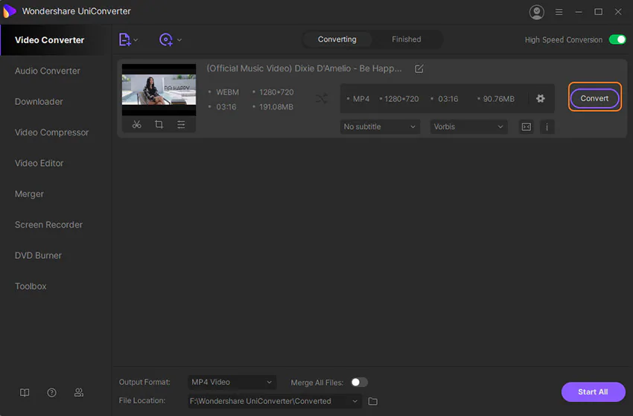Expand the Load DVD dropdown arrow
633x416 pixels.
coord(179,40)
